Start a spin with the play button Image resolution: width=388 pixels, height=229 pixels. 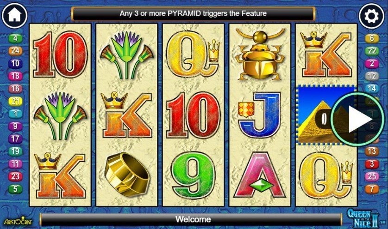pyautogui.click(x=357, y=119)
